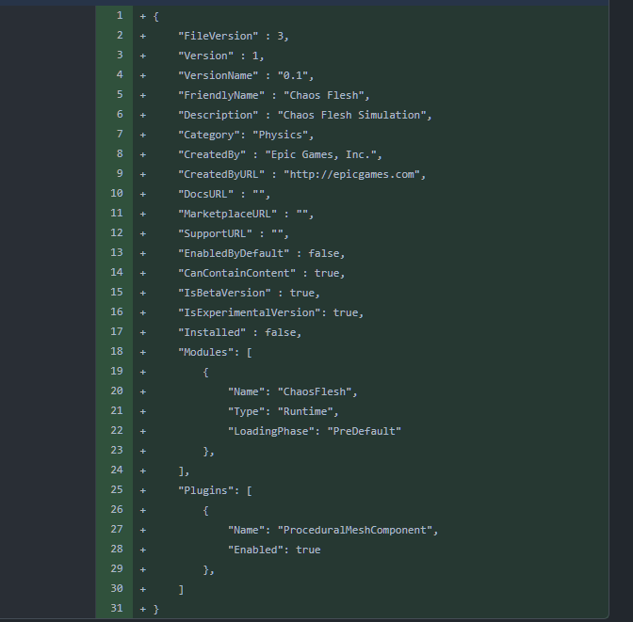633x622 pixels.
Task: Click the "Enabled" key
Action: point(255,550)
